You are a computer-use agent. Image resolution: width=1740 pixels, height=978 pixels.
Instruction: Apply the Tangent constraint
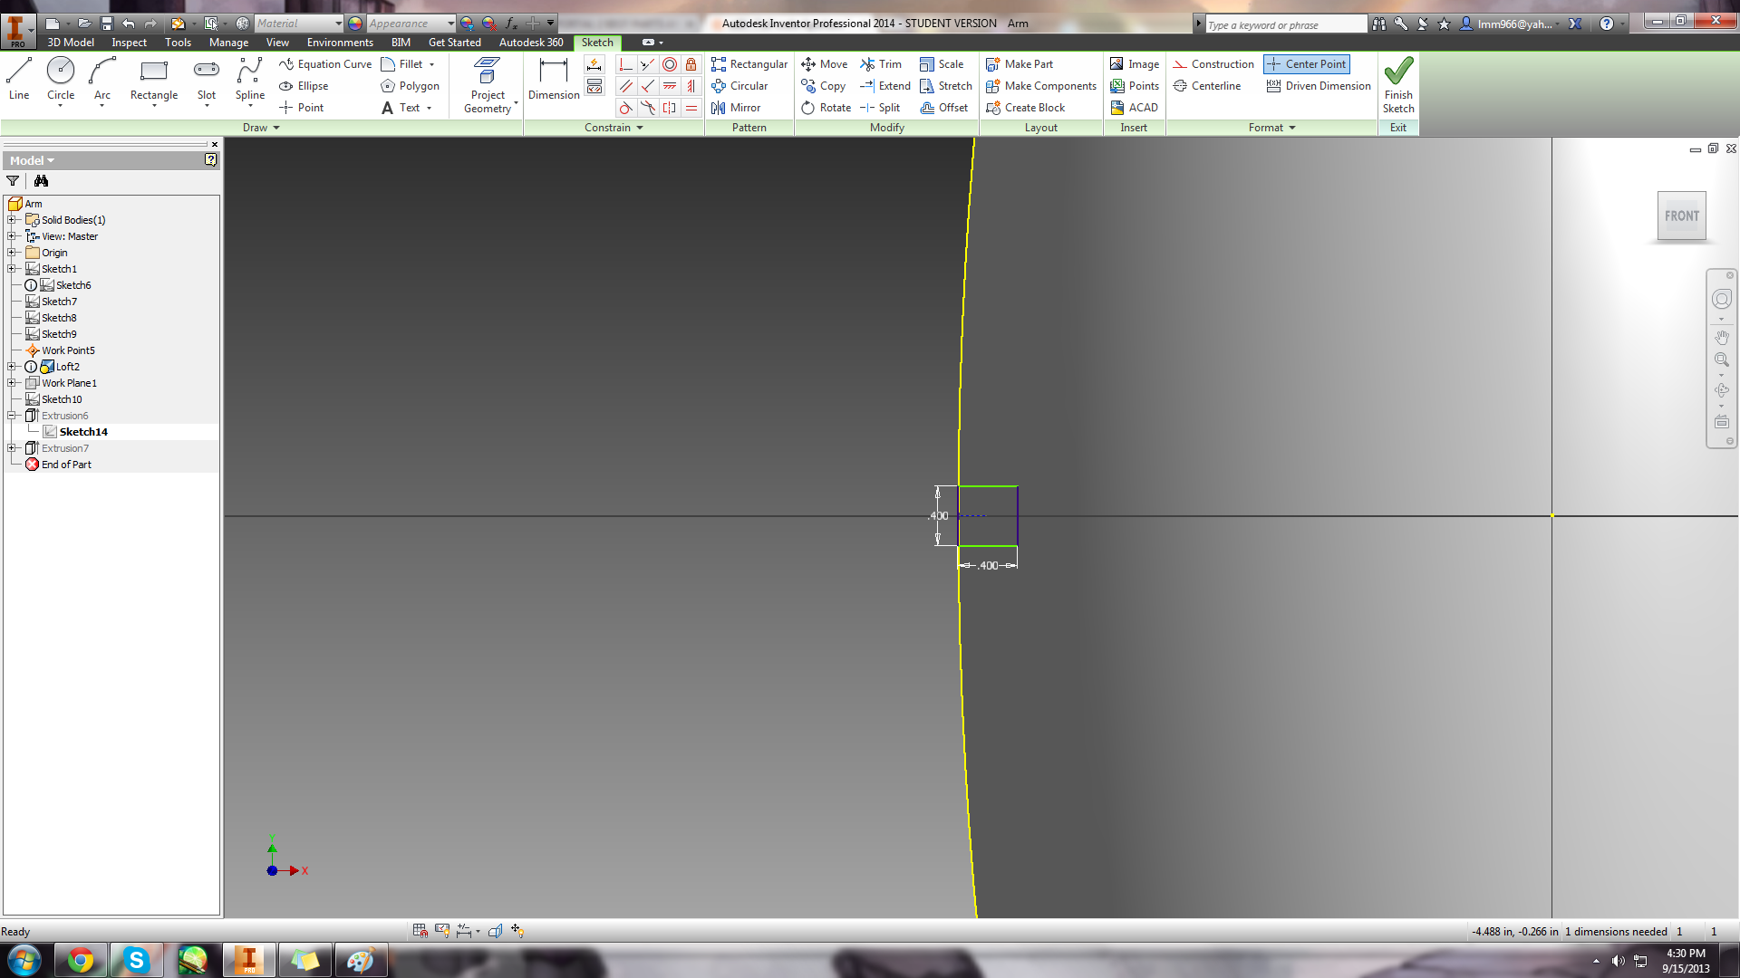[x=625, y=108]
